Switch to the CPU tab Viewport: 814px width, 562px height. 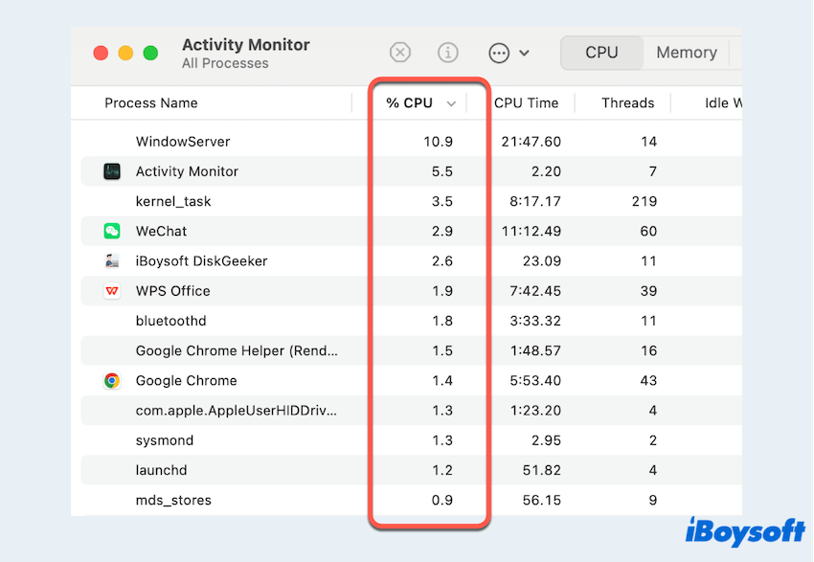click(x=601, y=53)
